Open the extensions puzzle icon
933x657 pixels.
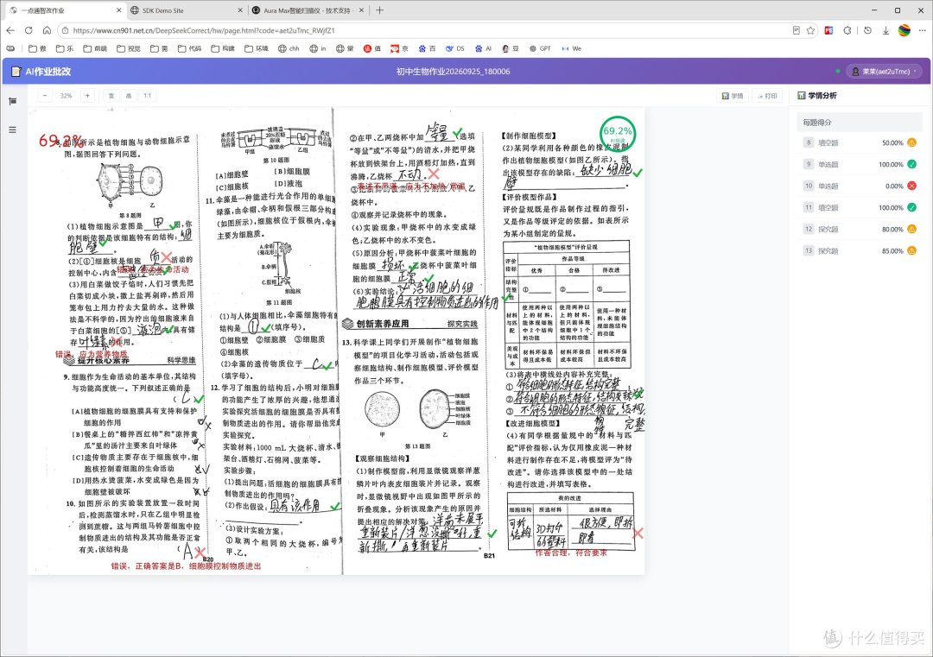[x=847, y=30]
